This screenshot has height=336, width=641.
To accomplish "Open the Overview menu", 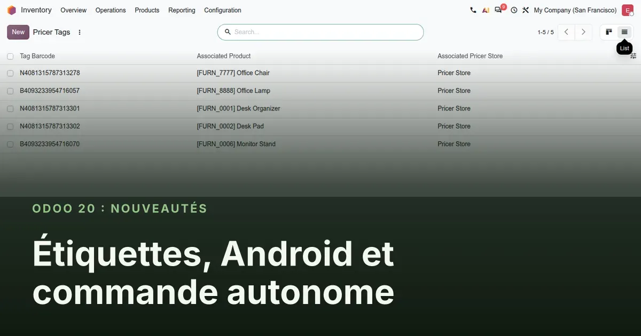I will [73, 10].
